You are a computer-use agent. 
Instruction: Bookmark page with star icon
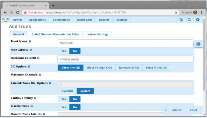click(x=176, y=12)
